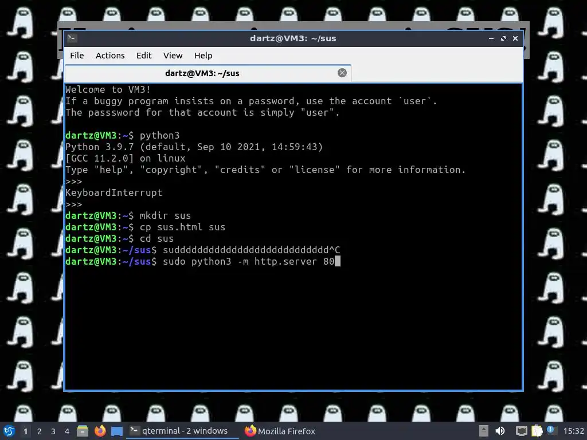Open the File menu

coord(77,56)
